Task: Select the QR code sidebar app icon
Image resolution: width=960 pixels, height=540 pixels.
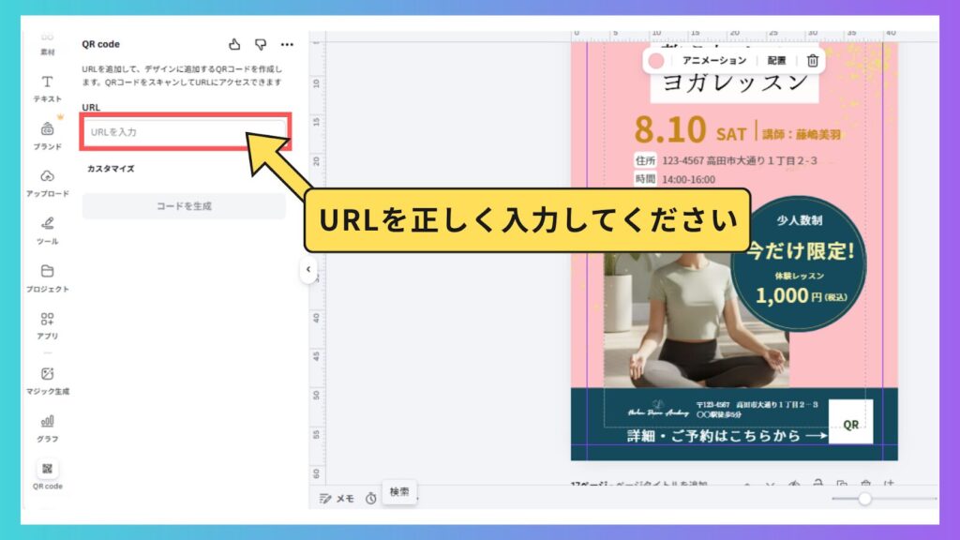Action: pos(47,474)
